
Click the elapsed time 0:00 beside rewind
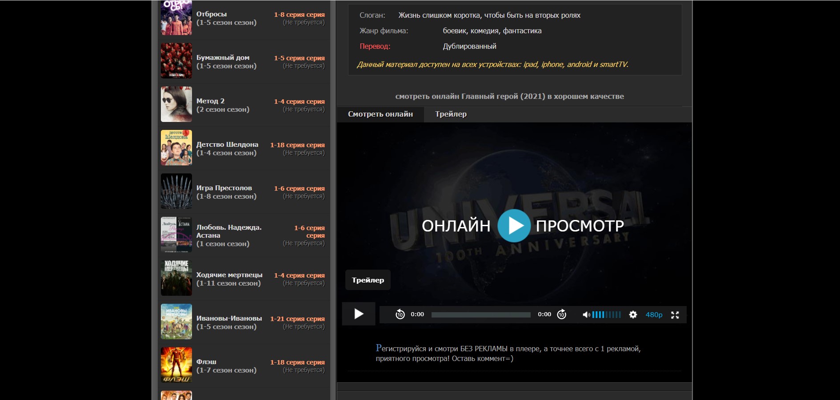pyautogui.click(x=417, y=314)
